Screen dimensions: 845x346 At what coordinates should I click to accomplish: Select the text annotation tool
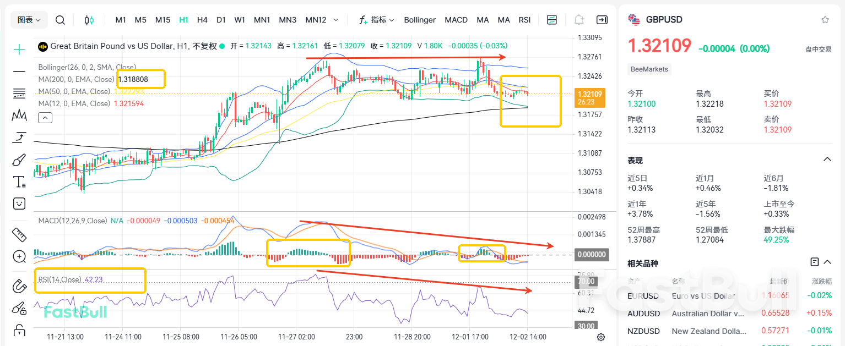pyautogui.click(x=19, y=182)
